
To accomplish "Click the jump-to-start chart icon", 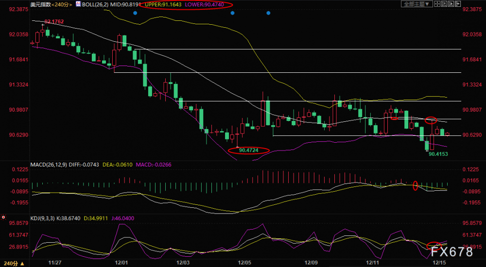I will (x=444, y=4).
